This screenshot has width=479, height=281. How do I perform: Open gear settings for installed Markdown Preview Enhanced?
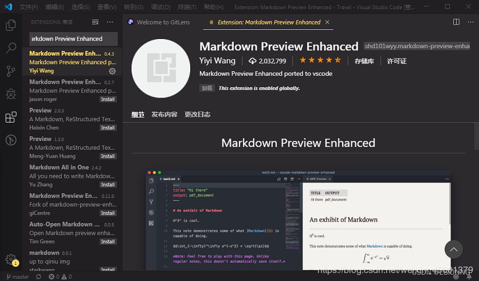112,71
